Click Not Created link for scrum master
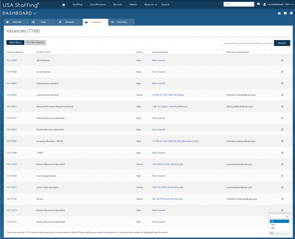Viewport: 295px width, 239px height. (x=159, y=72)
